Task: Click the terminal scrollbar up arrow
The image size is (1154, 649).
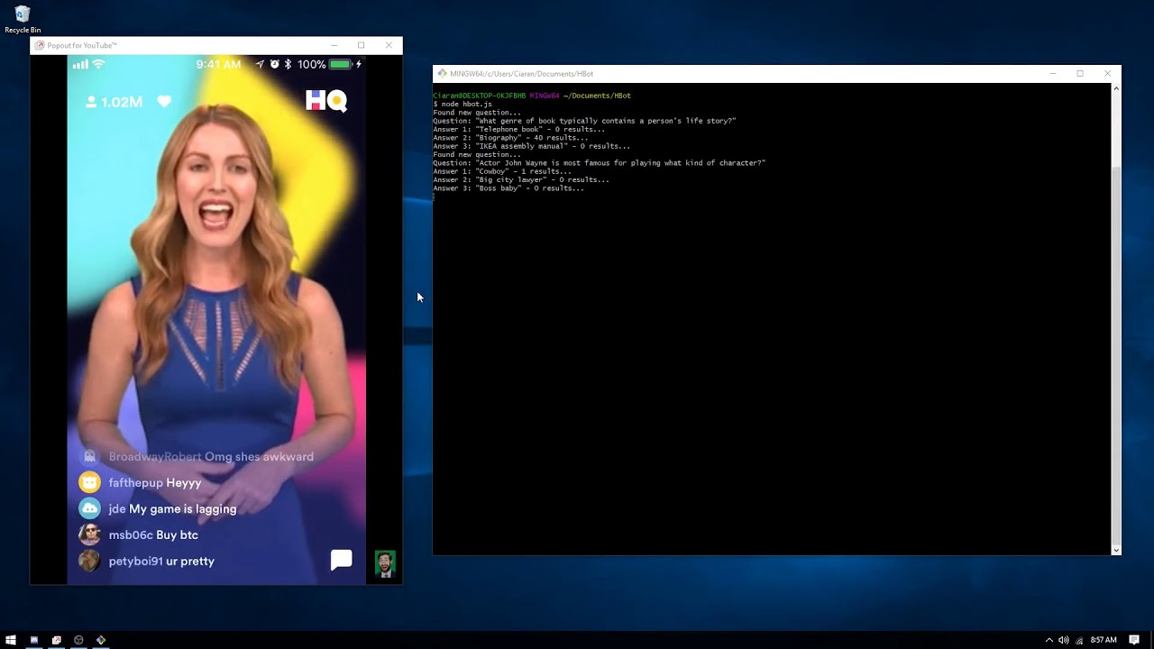Action: click(1116, 88)
